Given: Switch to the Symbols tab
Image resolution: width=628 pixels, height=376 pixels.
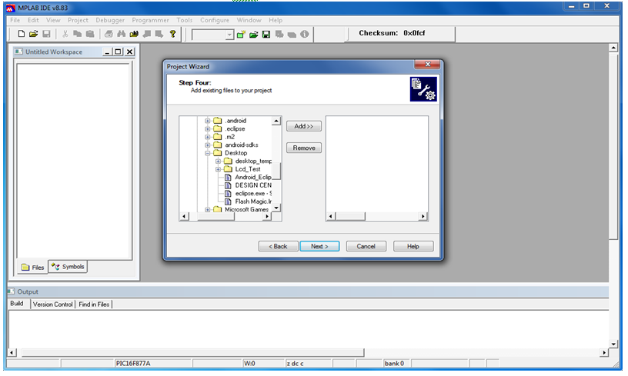Looking at the screenshot, I should (x=68, y=266).
